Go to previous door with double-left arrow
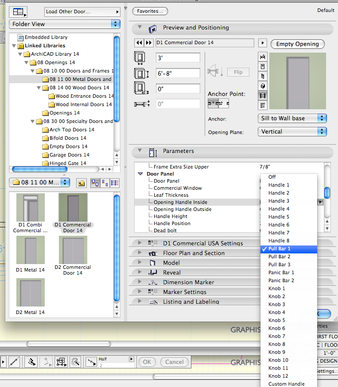The height and width of the screenshot is (387, 338). [140, 43]
